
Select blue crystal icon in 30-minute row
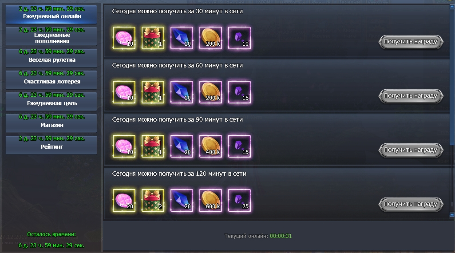click(182, 38)
